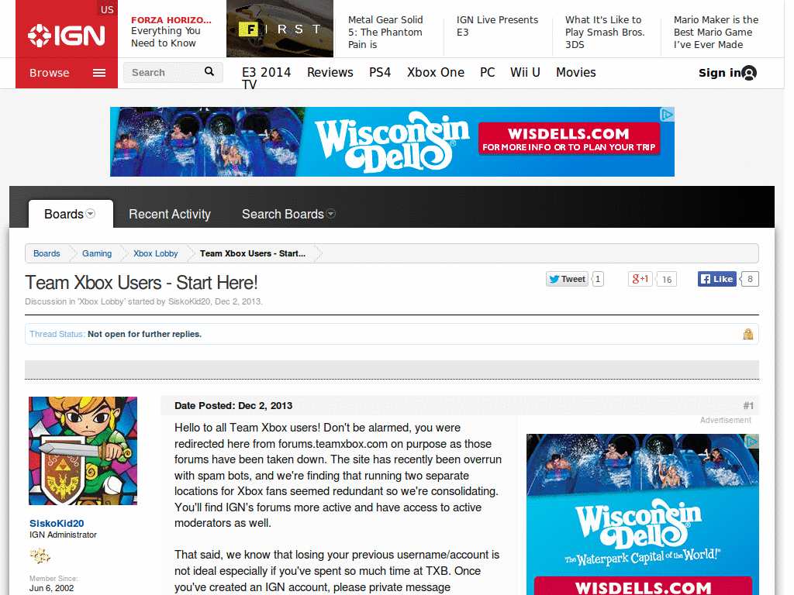The image size is (794, 595).
Task: Click the Google +1 count 16
Action: [x=666, y=279]
